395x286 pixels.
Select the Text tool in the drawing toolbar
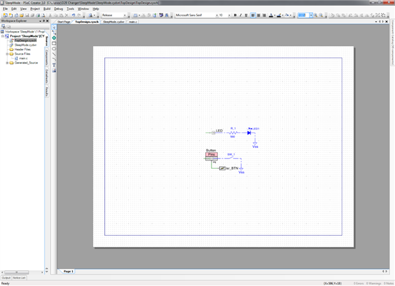click(54, 65)
